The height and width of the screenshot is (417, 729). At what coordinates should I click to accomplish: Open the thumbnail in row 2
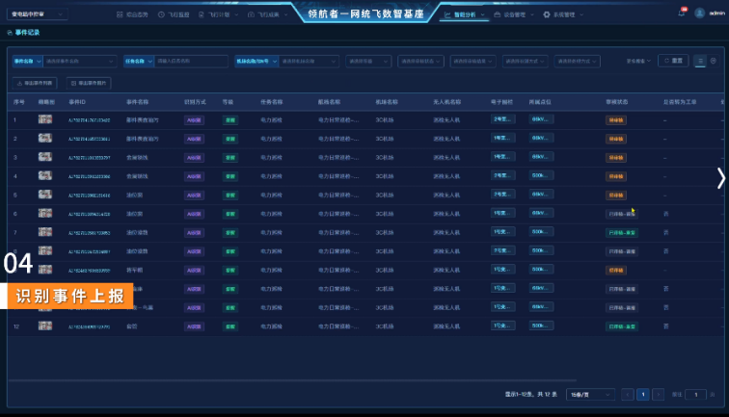tap(45, 138)
